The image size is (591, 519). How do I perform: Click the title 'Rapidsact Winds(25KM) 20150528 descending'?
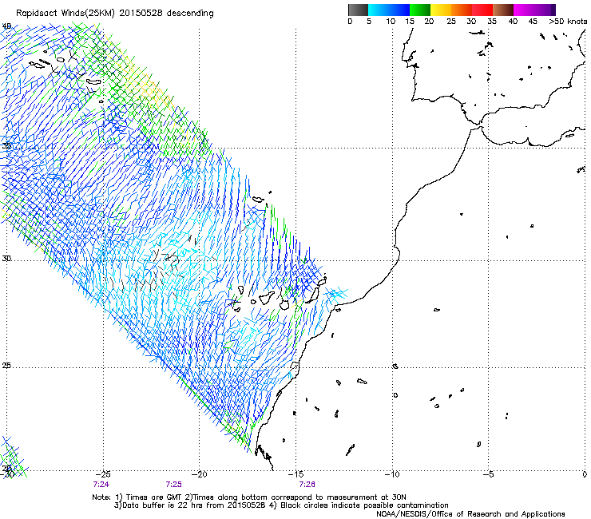[114, 14]
